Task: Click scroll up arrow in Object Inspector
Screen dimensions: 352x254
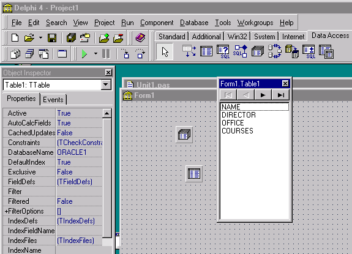Action: pos(107,113)
